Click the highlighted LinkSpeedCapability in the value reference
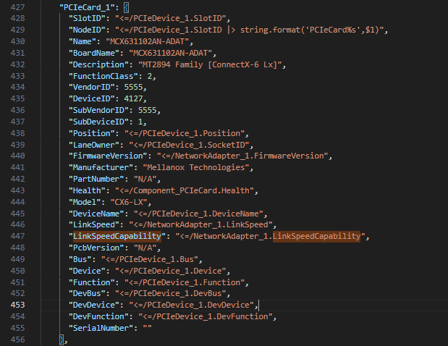Viewport: 448px width, 346px height. [316, 237]
